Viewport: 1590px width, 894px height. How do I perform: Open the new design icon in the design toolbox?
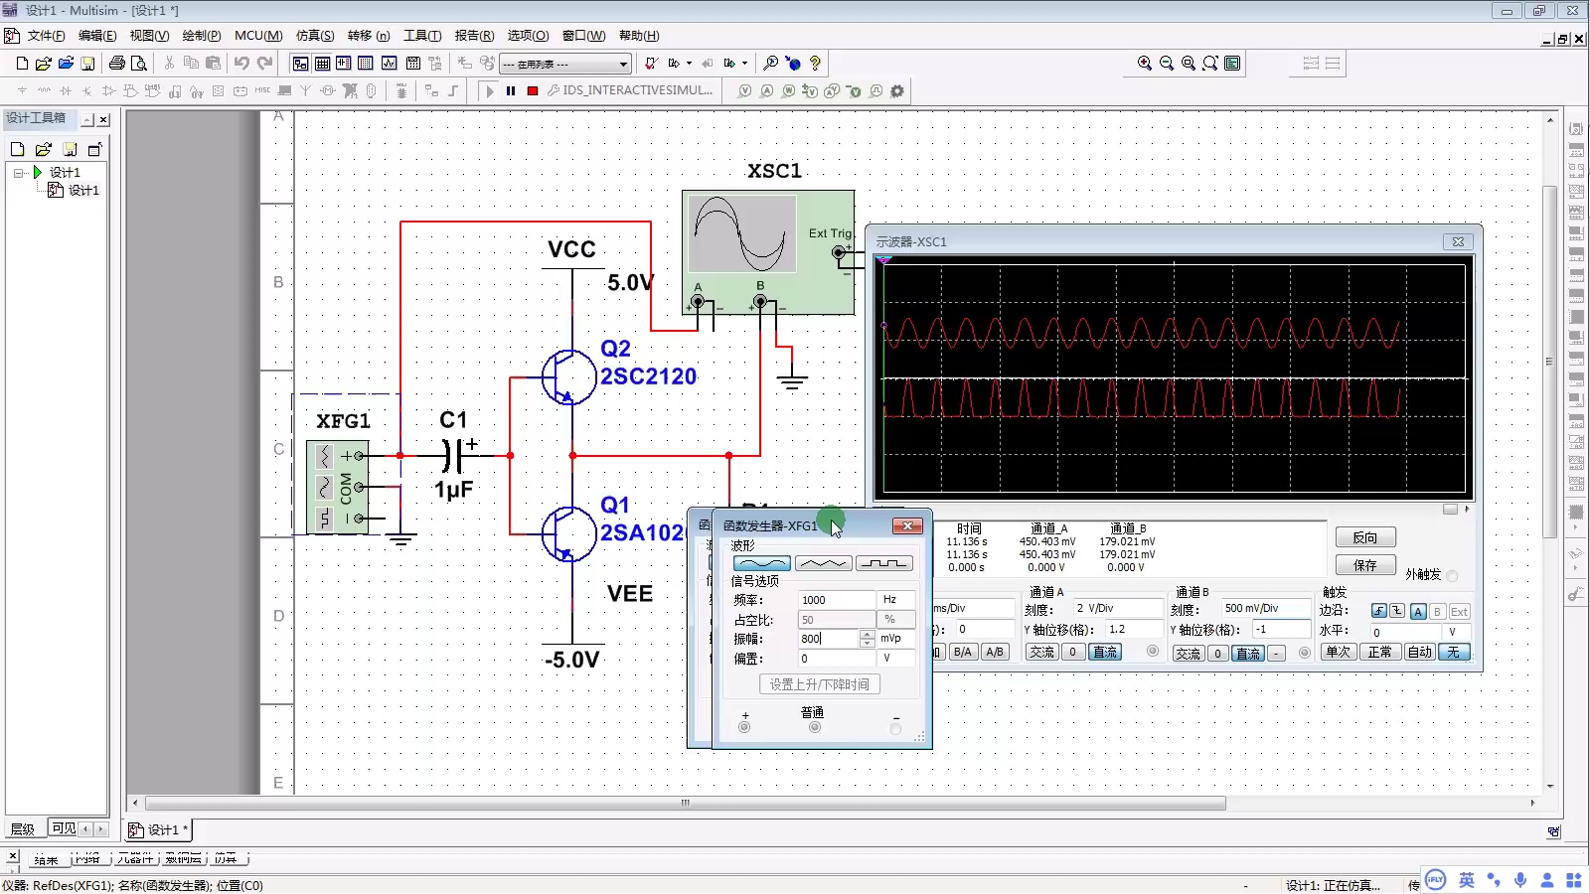[x=17, y=149]
